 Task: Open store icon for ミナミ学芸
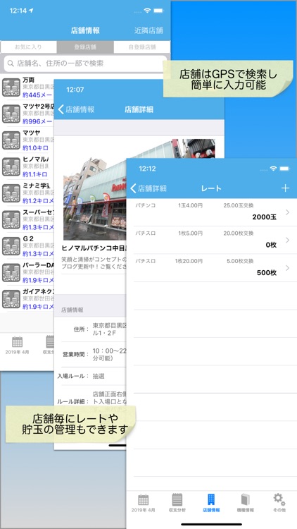click(x=11, y=193)
